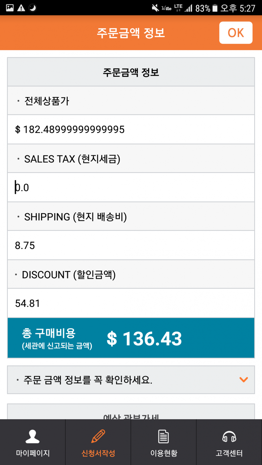Image resolution: width=262 pixels, height=465 pixels.
Task: Open the 고객센터 tab label
Action: [229, 453]
